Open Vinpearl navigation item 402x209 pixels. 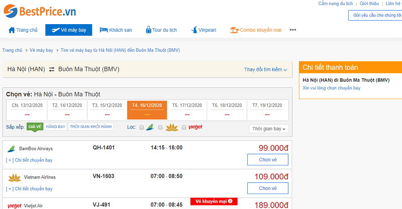tap(204, 30)
